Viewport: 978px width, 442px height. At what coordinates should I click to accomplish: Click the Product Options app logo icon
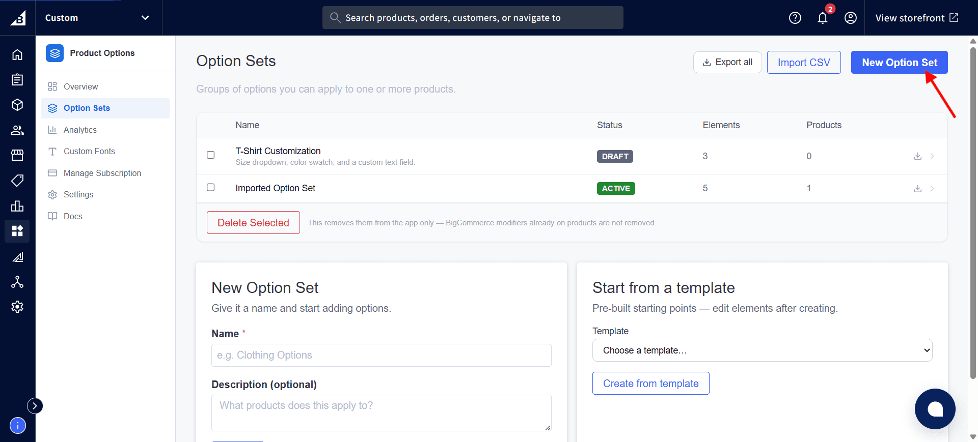point(55,53)
